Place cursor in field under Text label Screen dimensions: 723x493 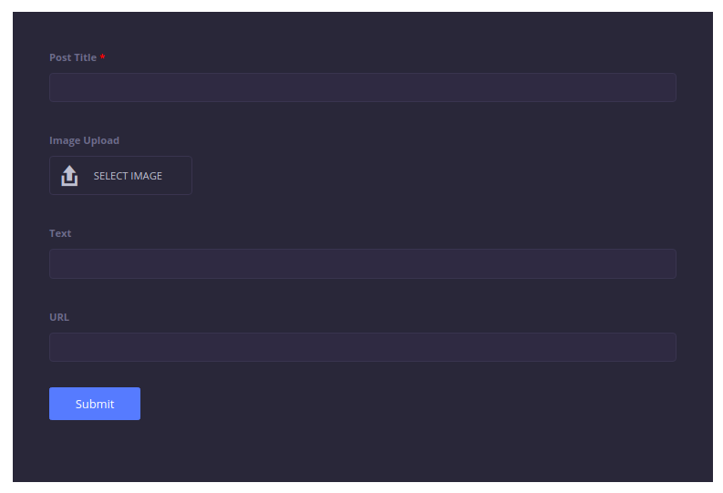363,263
